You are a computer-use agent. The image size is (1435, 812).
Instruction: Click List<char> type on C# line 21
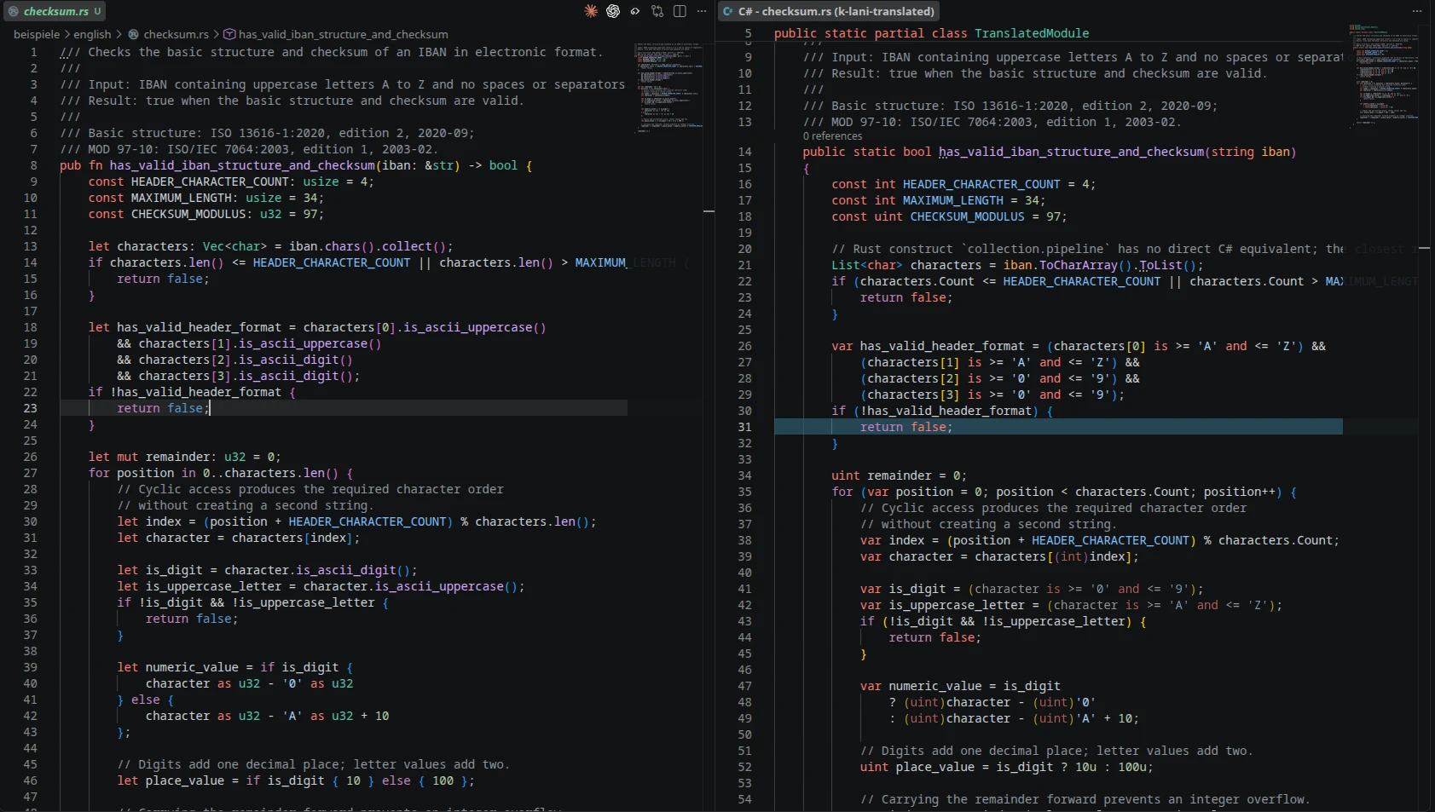tap(867, 265)
